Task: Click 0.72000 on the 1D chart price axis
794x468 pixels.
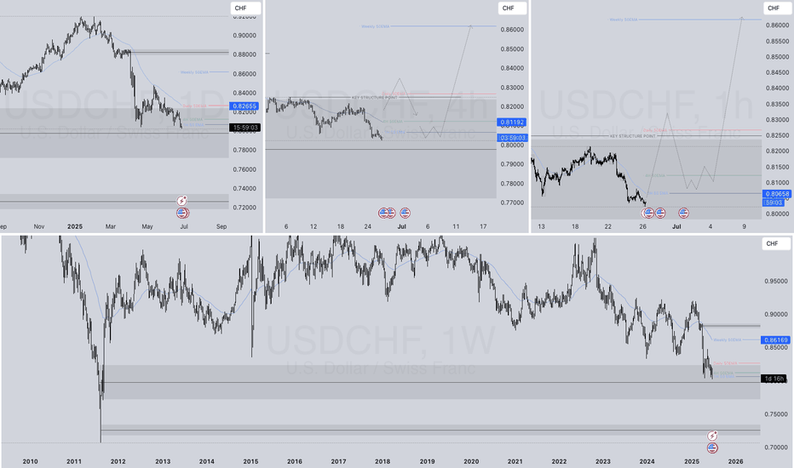Action: (245, 208)
